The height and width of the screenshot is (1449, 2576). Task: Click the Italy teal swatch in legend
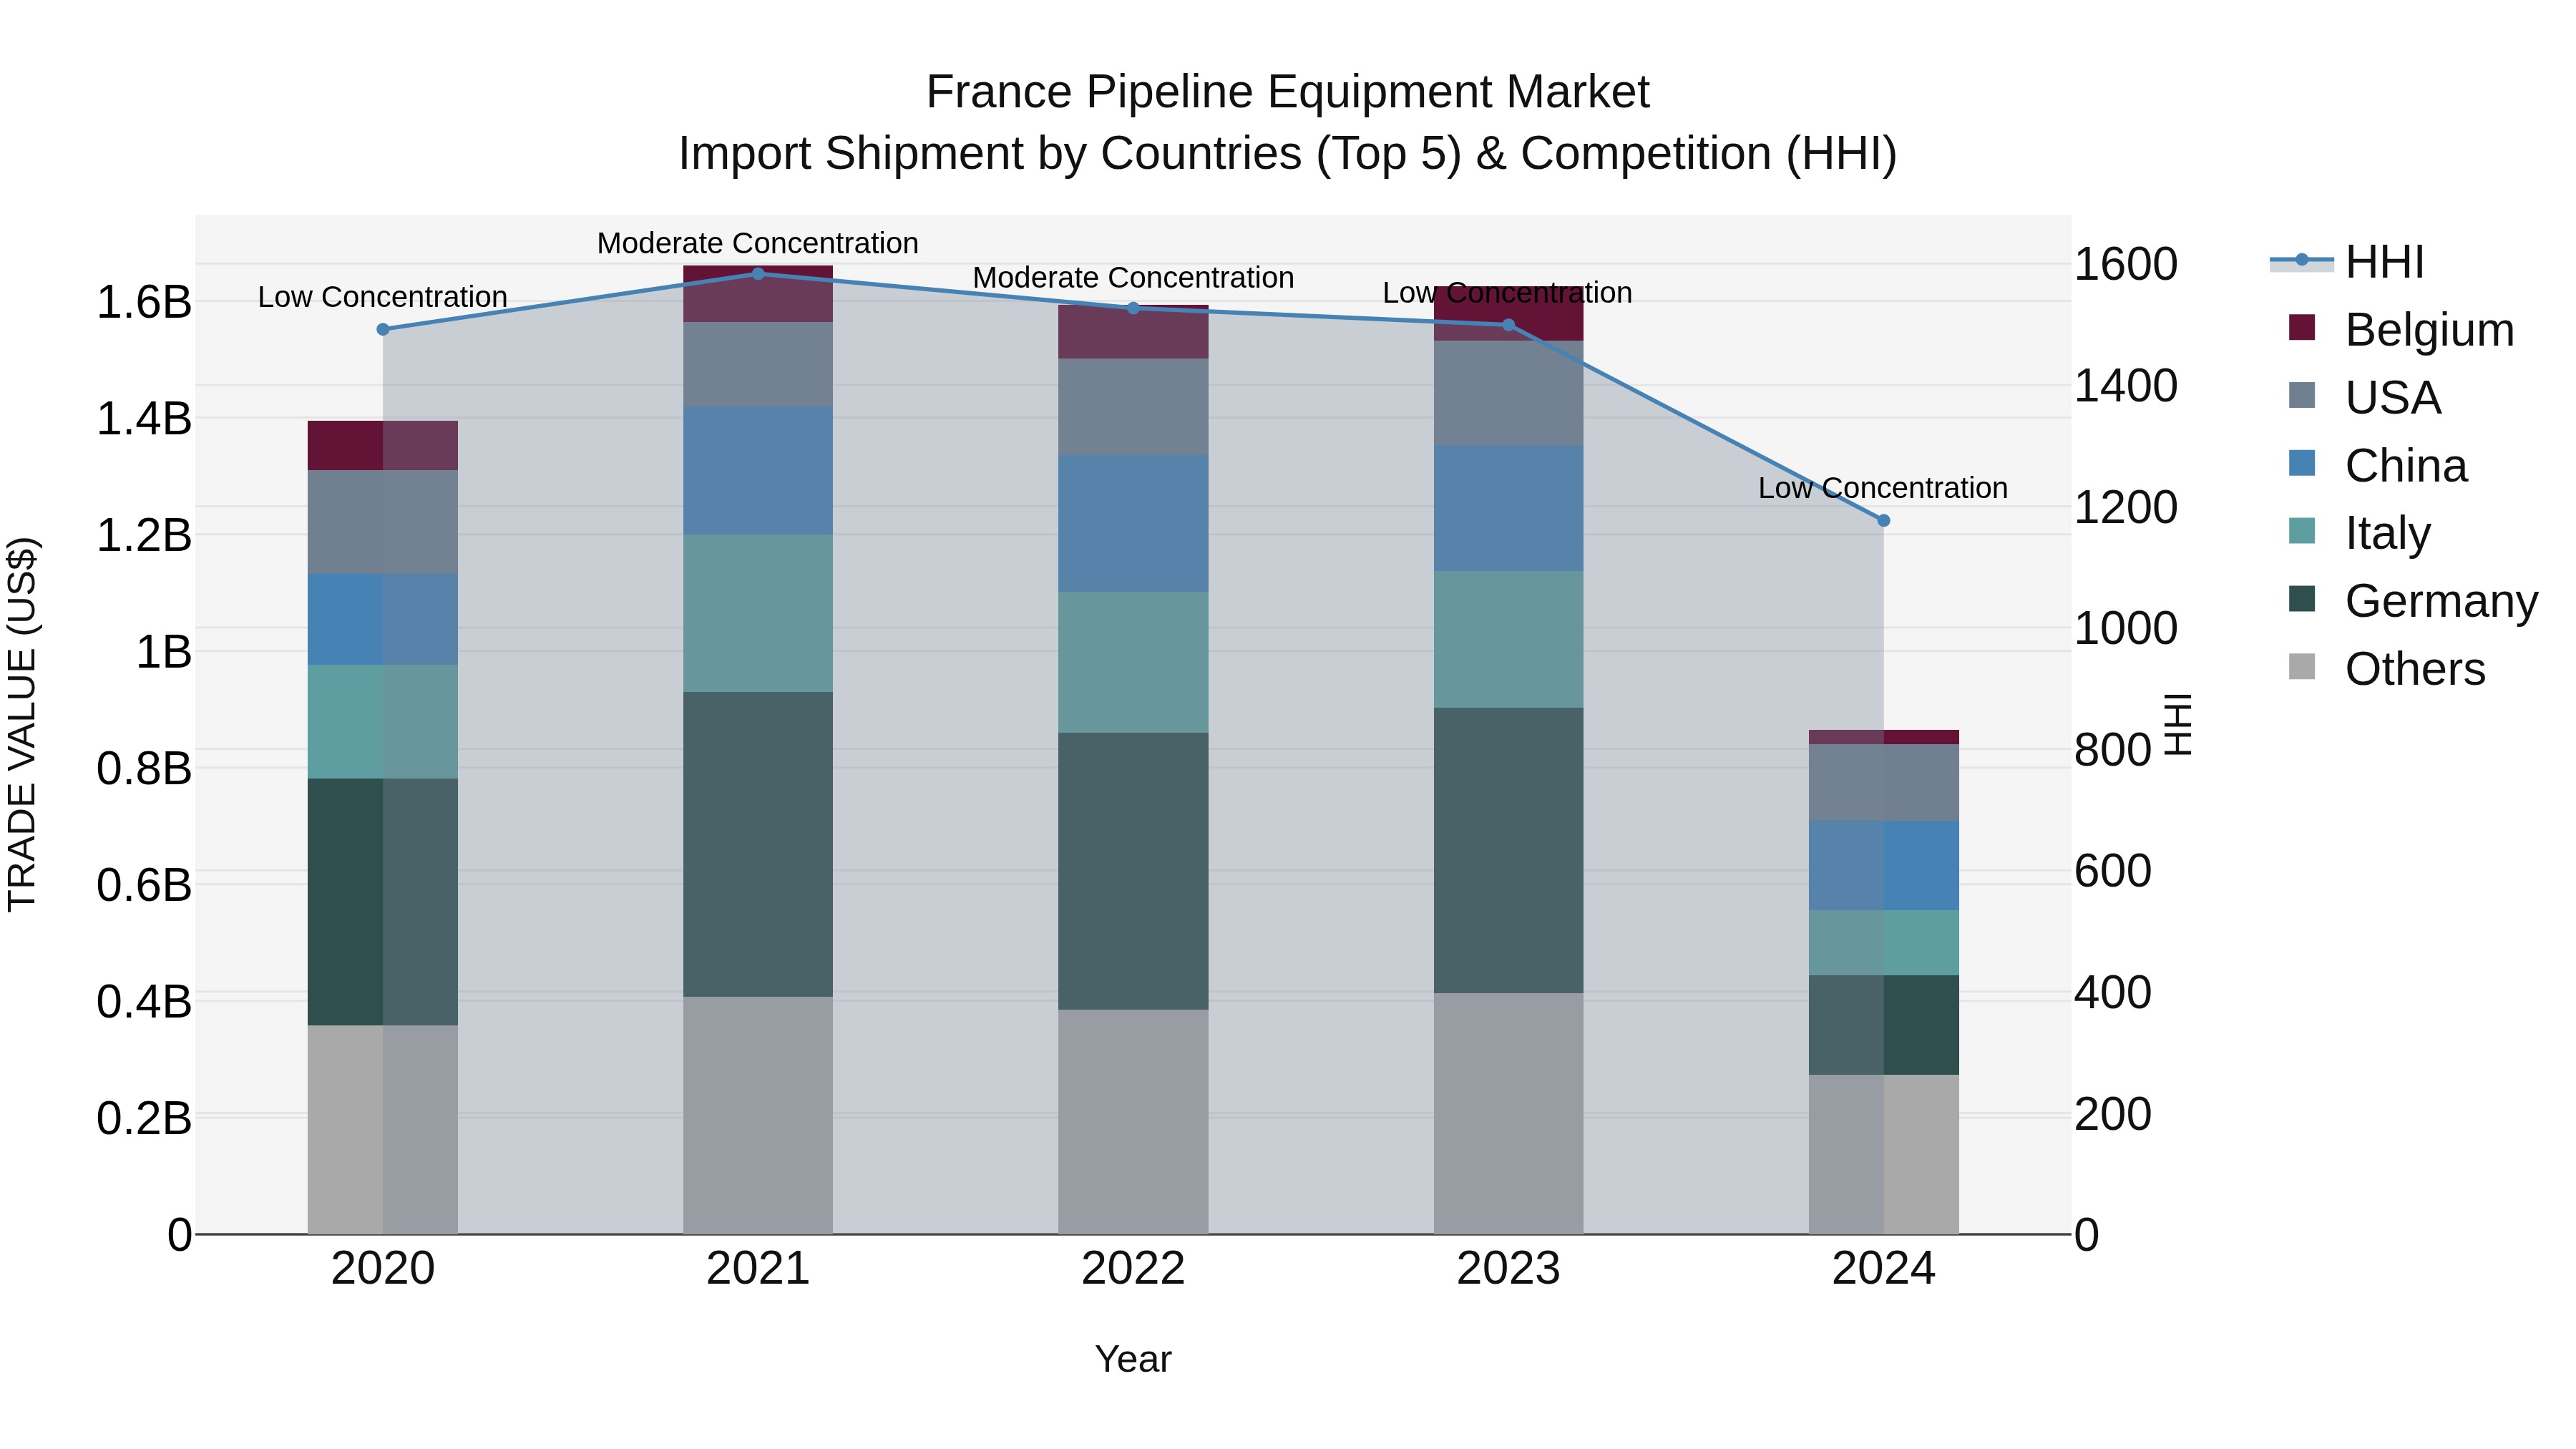tap(2302, 530)
